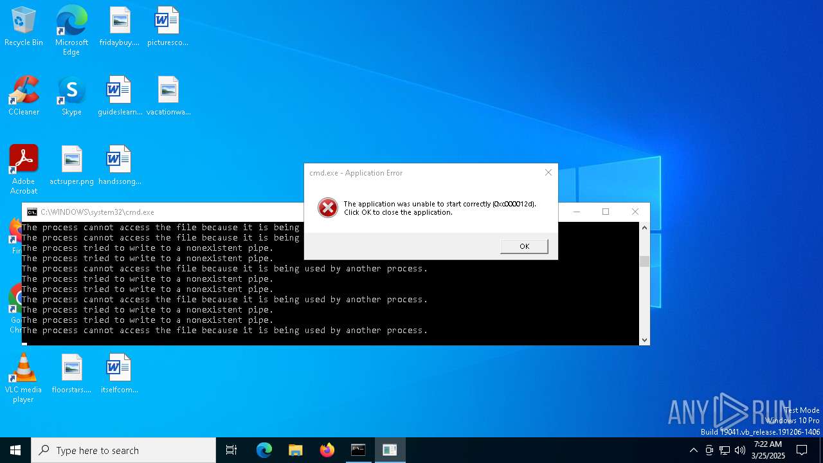Click OK in the Application Error dialog
This screenshot has width=823, height=463.
tap(524, 246)
